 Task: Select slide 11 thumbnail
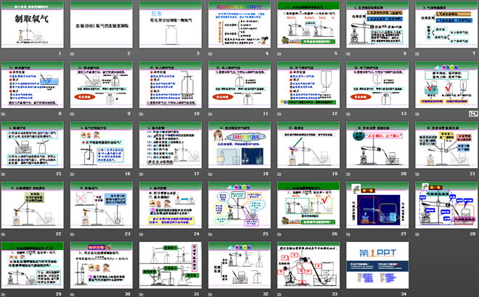239,85
